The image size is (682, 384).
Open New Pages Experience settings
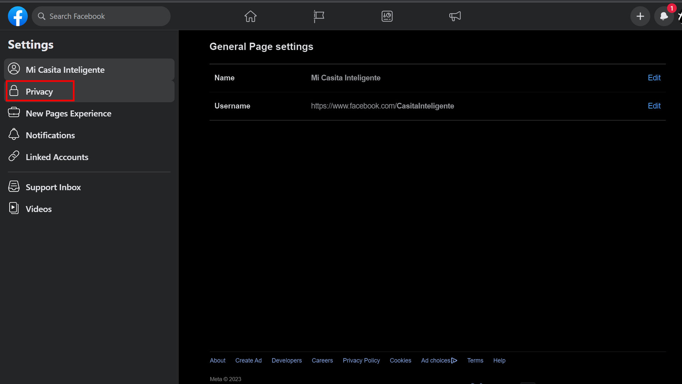click(68, 113)
